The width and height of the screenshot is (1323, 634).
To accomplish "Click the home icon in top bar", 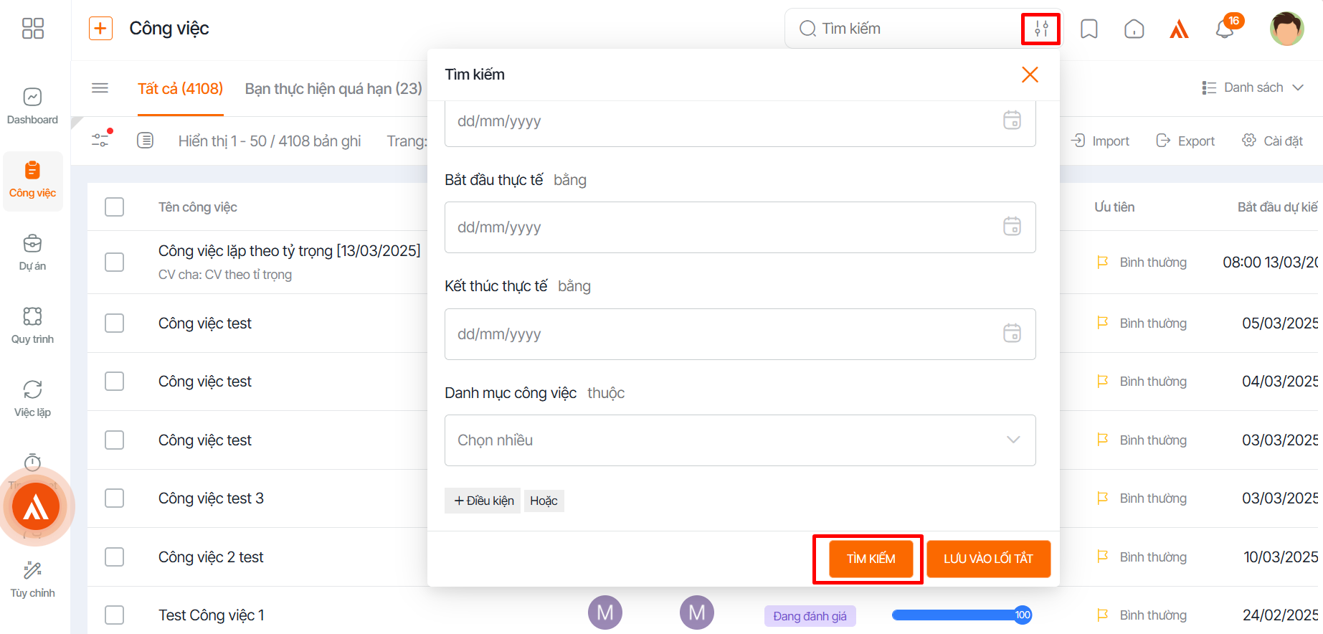I will pyautogui.click(x=1134, y=29).
